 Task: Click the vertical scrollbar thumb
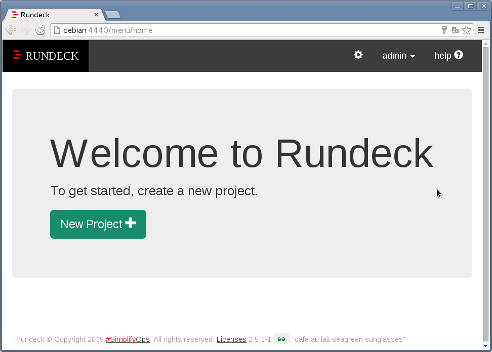(486, 194)
